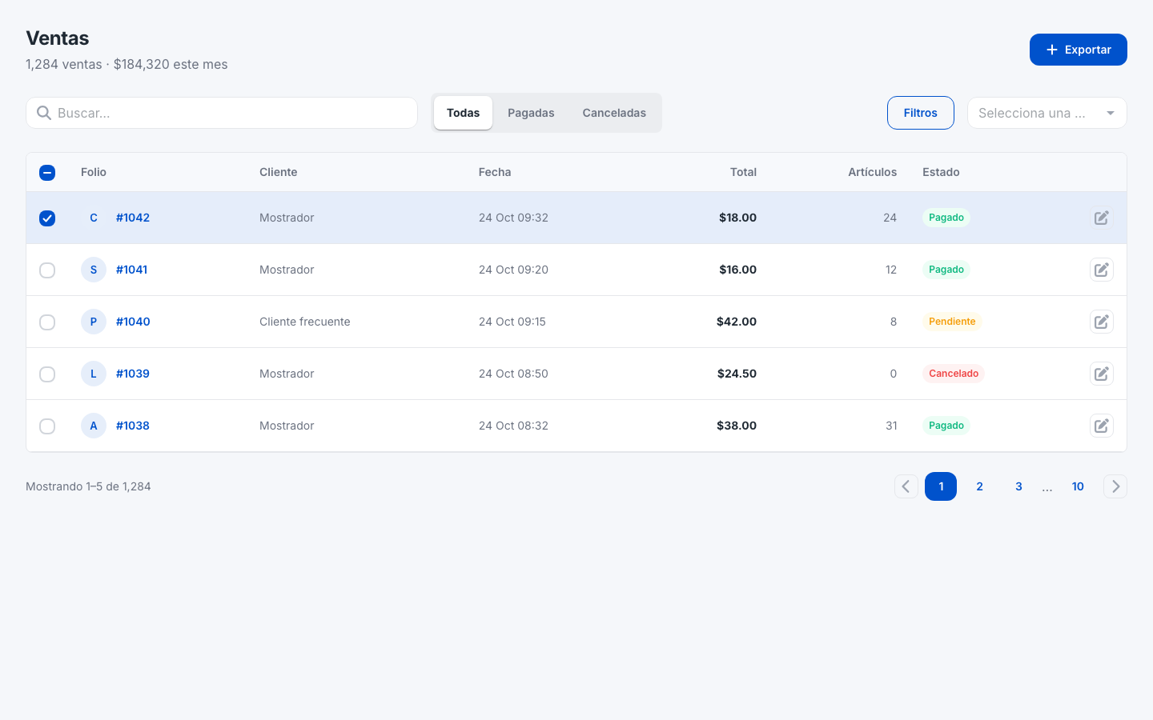1153x720 pixels.
Task: Go to page 2
Action: point(979,486)
